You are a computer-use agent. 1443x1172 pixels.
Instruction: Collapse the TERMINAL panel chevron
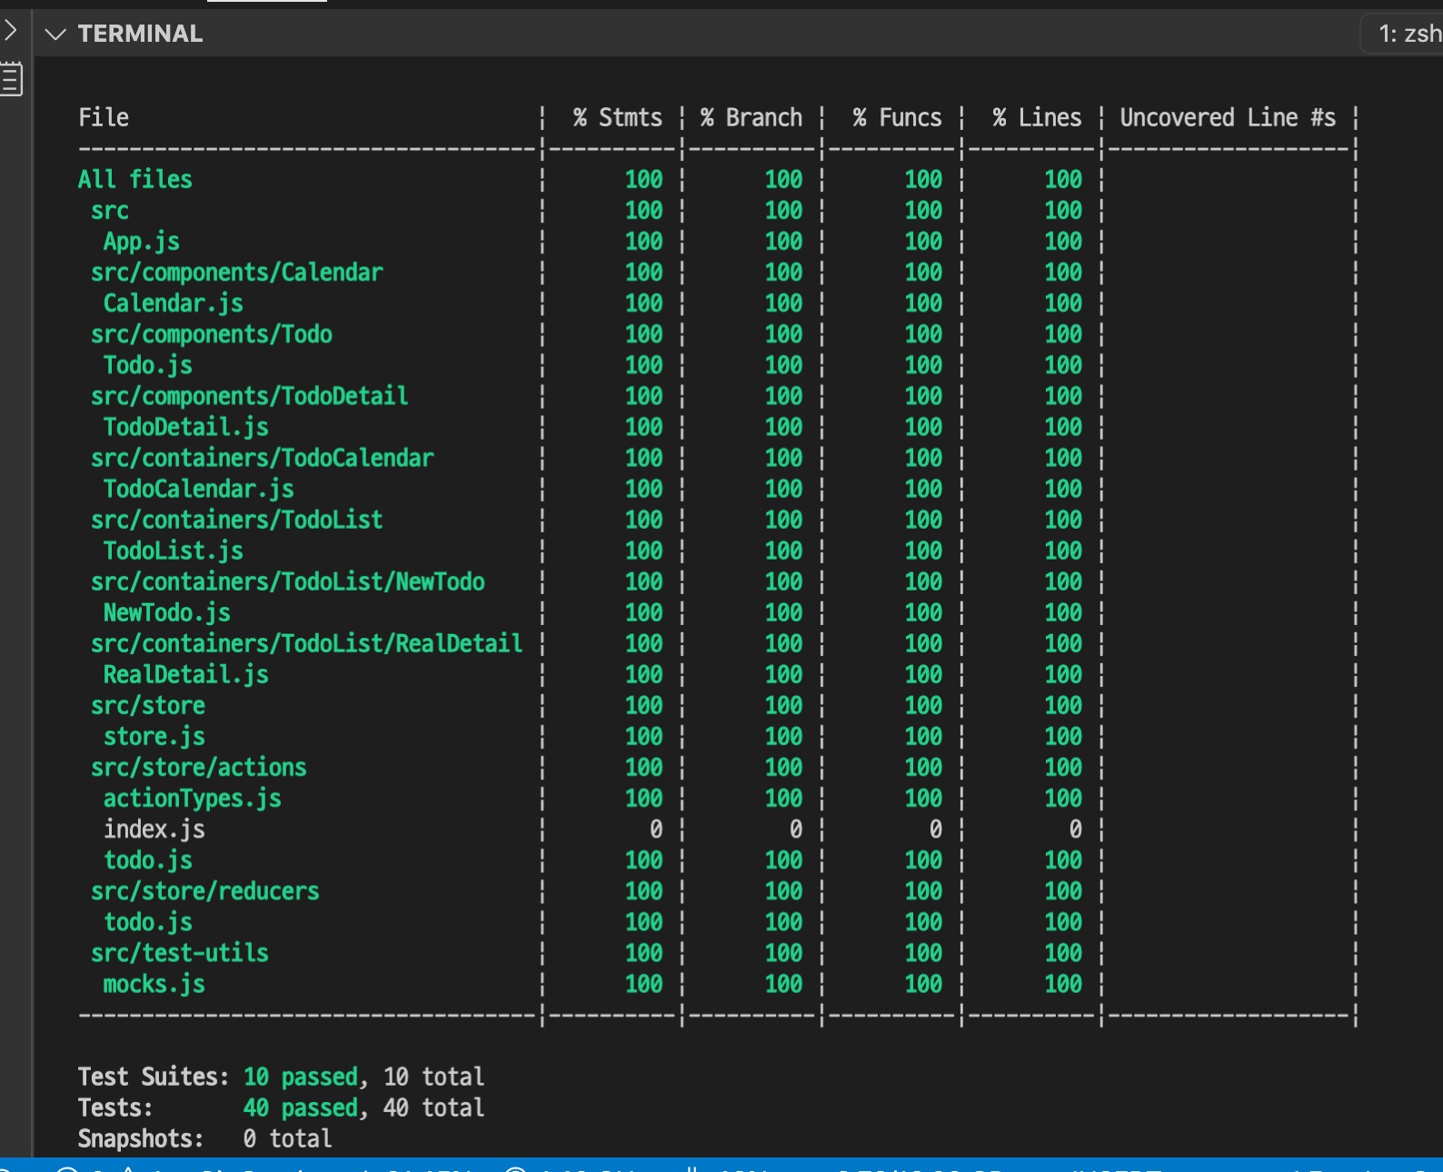56,35
